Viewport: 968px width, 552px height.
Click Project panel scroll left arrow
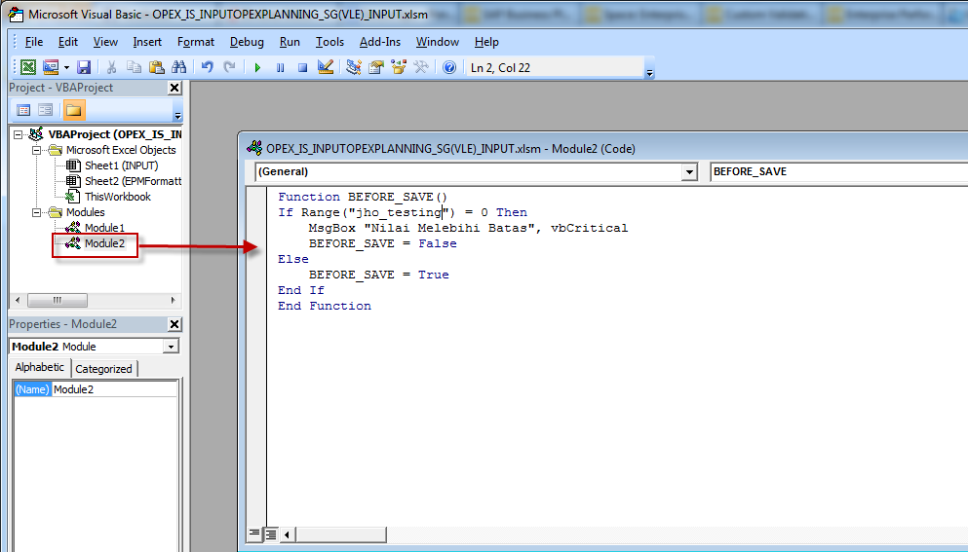click(18, 301)
